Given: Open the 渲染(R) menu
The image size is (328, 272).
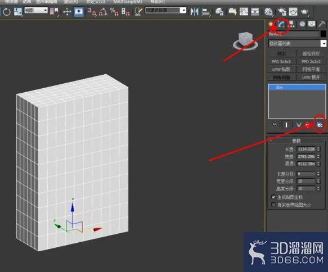Looking at the screenshot, I should coord(70,2).
